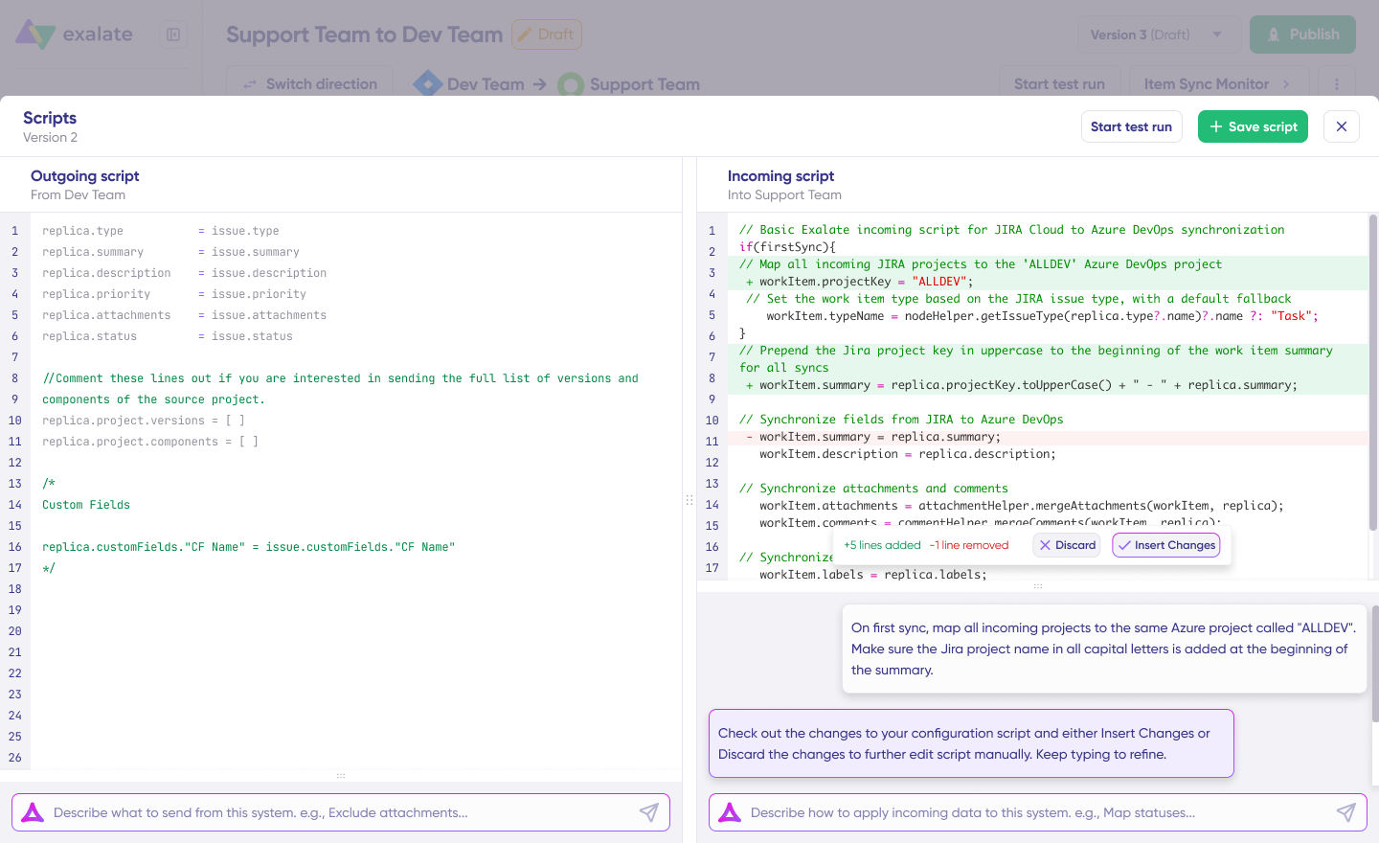
Task: Click 'Support Team to Dev Team' title
Action: (x=364, y=34)
